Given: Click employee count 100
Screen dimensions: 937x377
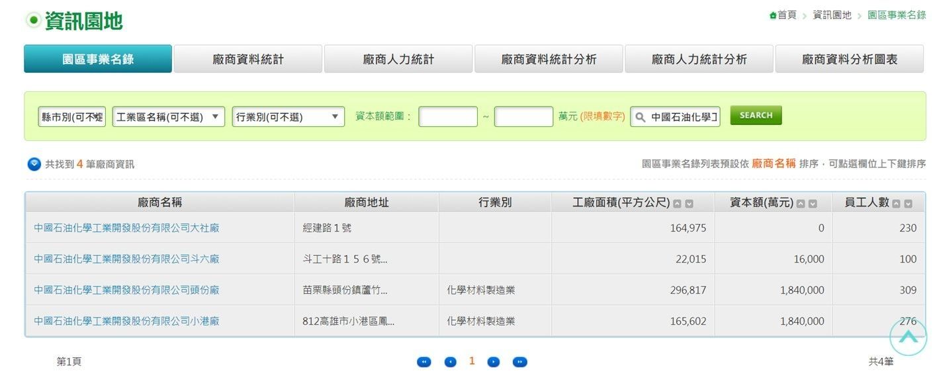Looking at the screenshot, I should click(908, 259).
